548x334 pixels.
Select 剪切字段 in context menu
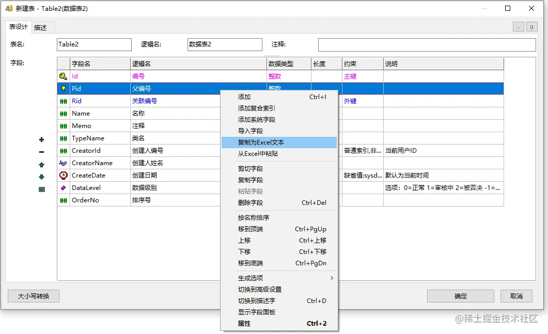pyautogui.click(x=279, y=168)
